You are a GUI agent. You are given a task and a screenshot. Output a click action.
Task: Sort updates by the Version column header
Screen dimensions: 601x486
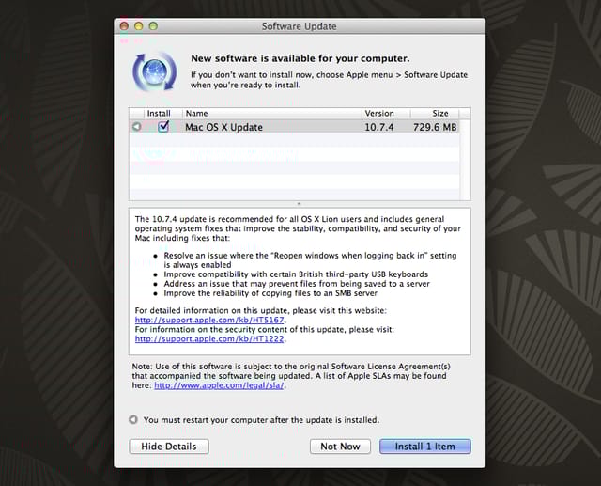coord(386,113)
